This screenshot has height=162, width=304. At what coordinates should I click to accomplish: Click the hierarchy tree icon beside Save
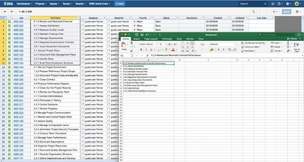pyautogui.click(x=254, y=12)
